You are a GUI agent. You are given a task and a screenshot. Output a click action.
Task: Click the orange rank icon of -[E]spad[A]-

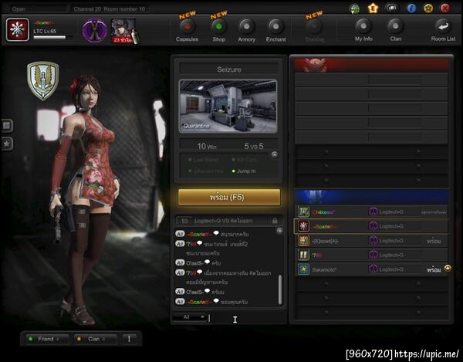click(303, 241)
